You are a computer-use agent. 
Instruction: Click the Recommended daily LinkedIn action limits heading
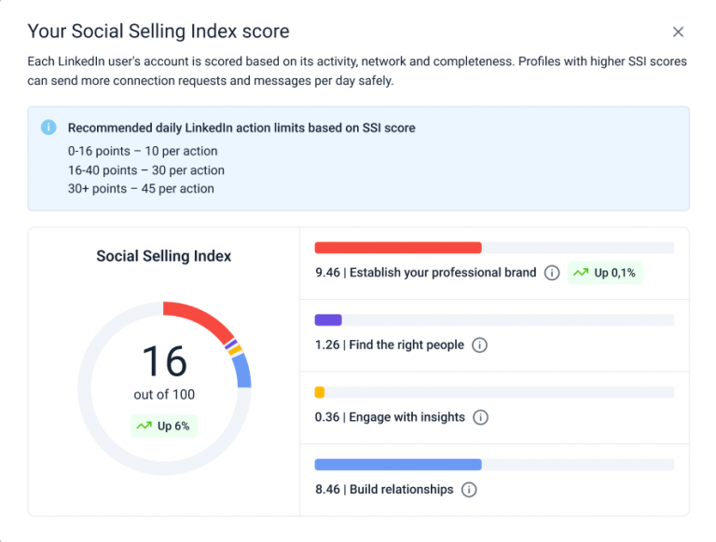(241, 128)
